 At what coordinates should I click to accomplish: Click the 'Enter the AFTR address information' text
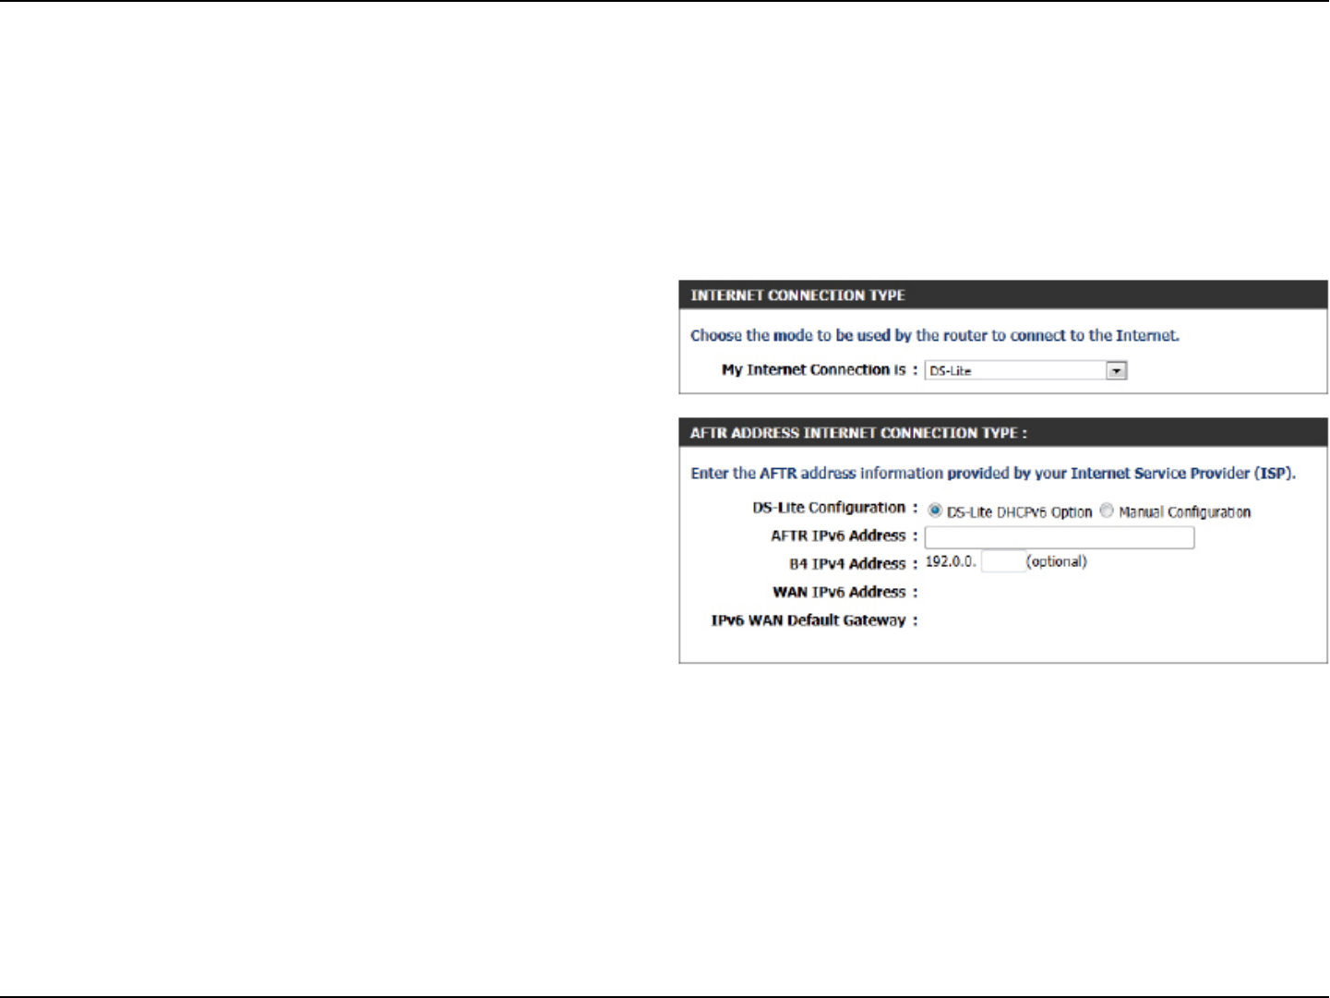click(993, 474)
